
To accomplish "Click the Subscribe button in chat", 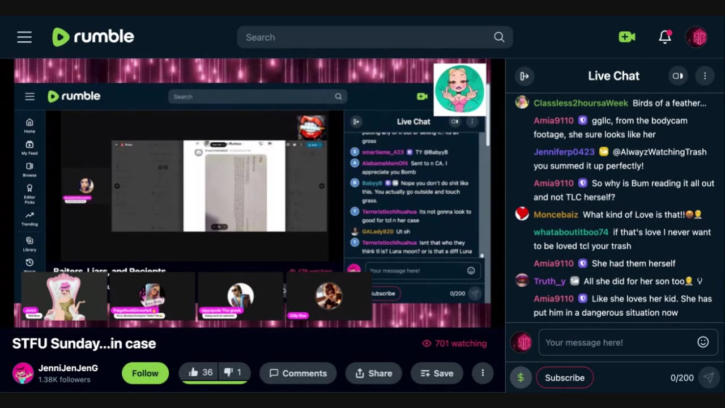I will click(565, 377).
